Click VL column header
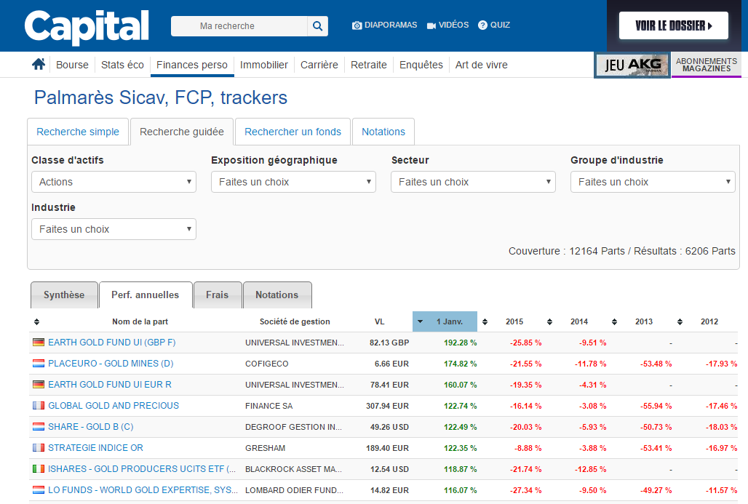Screen dimensions: 748x504 (x=379, y=321)
